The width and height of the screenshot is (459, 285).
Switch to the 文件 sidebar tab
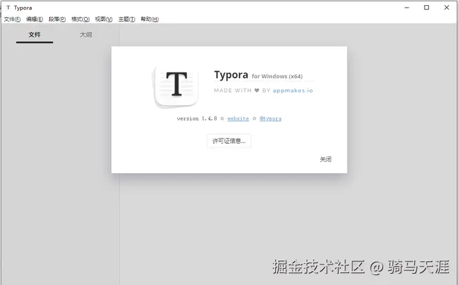click(x=34, y=35)
